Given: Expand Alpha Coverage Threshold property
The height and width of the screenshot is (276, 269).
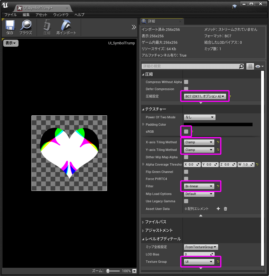Looking at the screenshot, I should point(143,164).
